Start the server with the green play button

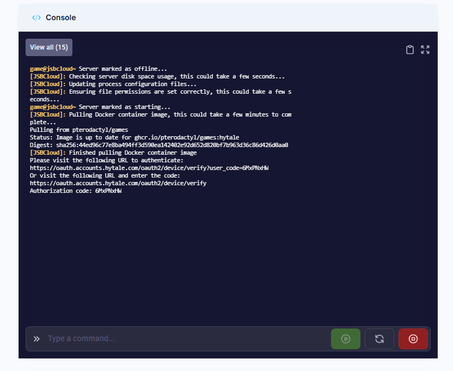coord(345,339)
